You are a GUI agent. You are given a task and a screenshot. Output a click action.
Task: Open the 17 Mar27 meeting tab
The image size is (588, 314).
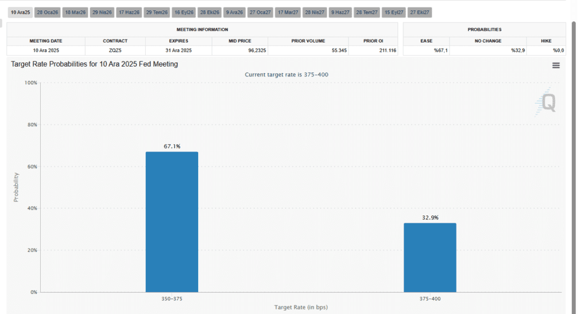click(x=288, y=12)
